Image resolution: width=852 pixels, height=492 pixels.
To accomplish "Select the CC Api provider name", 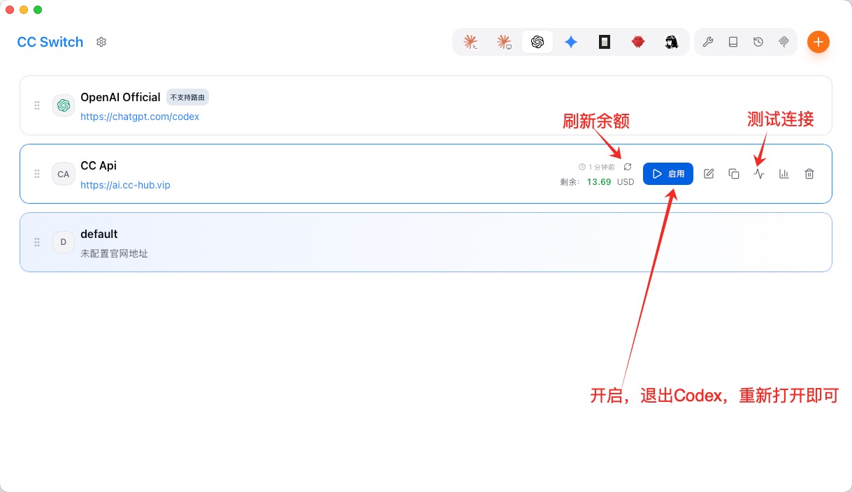I will tap(99, 165).
